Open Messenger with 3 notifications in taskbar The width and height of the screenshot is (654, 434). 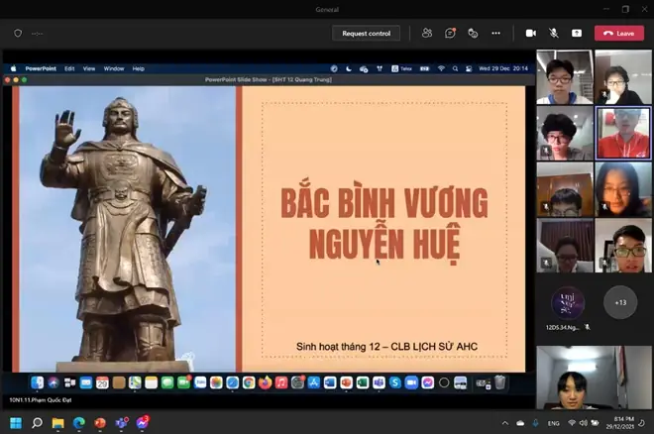[143, 422]
